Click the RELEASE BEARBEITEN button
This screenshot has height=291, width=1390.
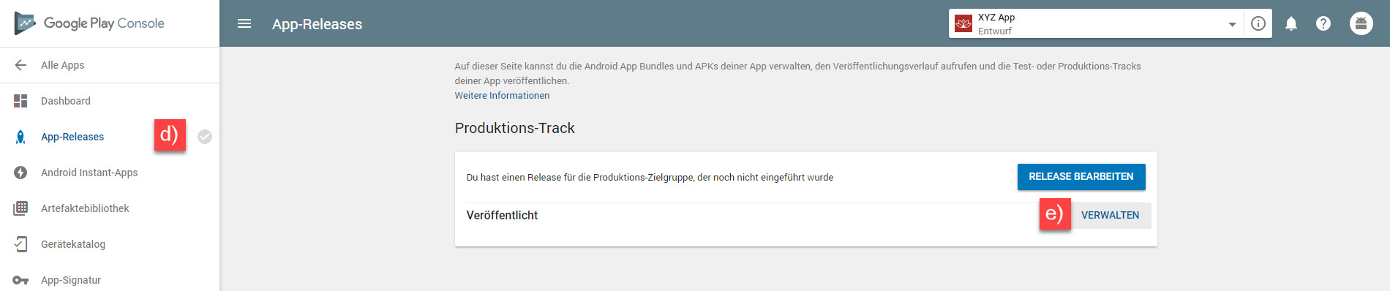tap(1081, 177)
